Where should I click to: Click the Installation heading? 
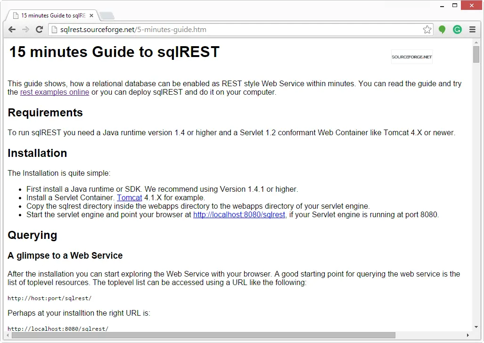[x=37, y=153]
